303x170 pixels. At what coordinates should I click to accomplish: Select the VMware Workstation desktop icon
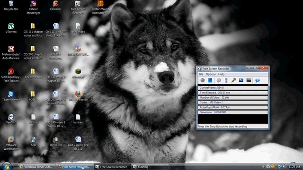(11, 144)
